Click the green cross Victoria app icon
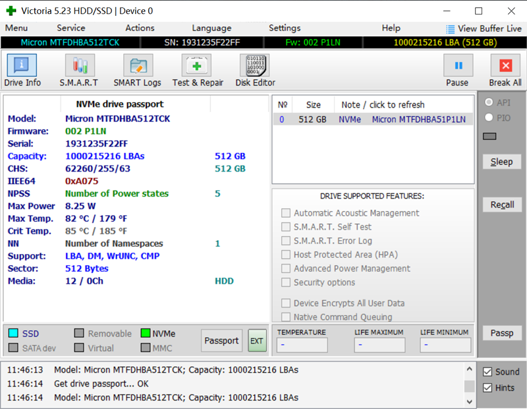527x409 pixels. pyautogui.click(x=11, y=11)
